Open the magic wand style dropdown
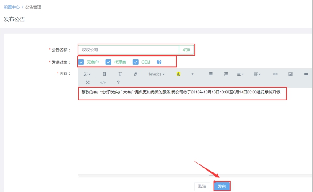 tap(87, 74)
